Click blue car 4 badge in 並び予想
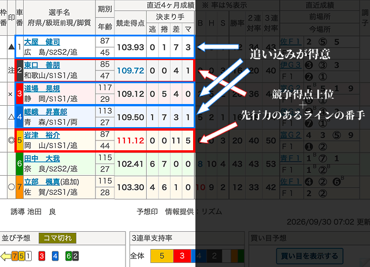This screenshot has height=267, width=370. click(x=55, y=256)
